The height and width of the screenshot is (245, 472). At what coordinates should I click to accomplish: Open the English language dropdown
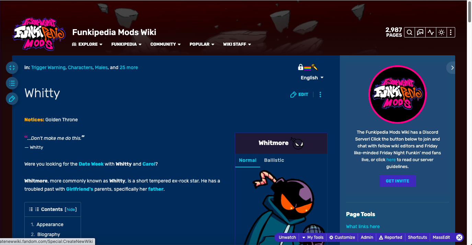[x=312, y=78]
